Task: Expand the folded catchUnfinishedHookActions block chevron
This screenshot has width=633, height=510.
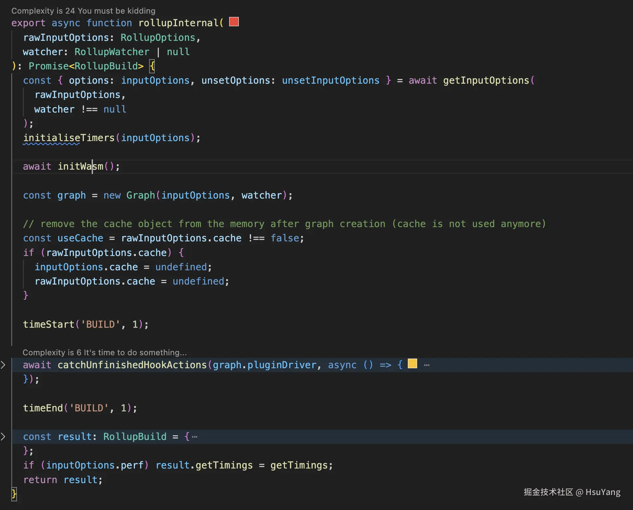Action: pyautogui.click(x=3, y=365)
